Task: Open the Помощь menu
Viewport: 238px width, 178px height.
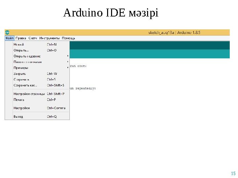Action: [68, 38]
